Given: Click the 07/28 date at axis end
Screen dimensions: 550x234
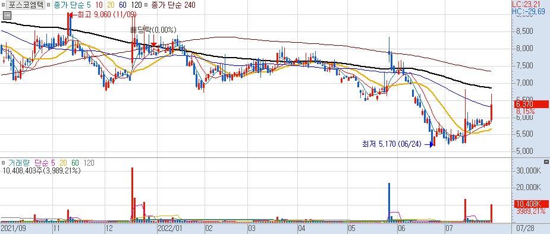Looking at the screenshot, I should tap(528, 229).
